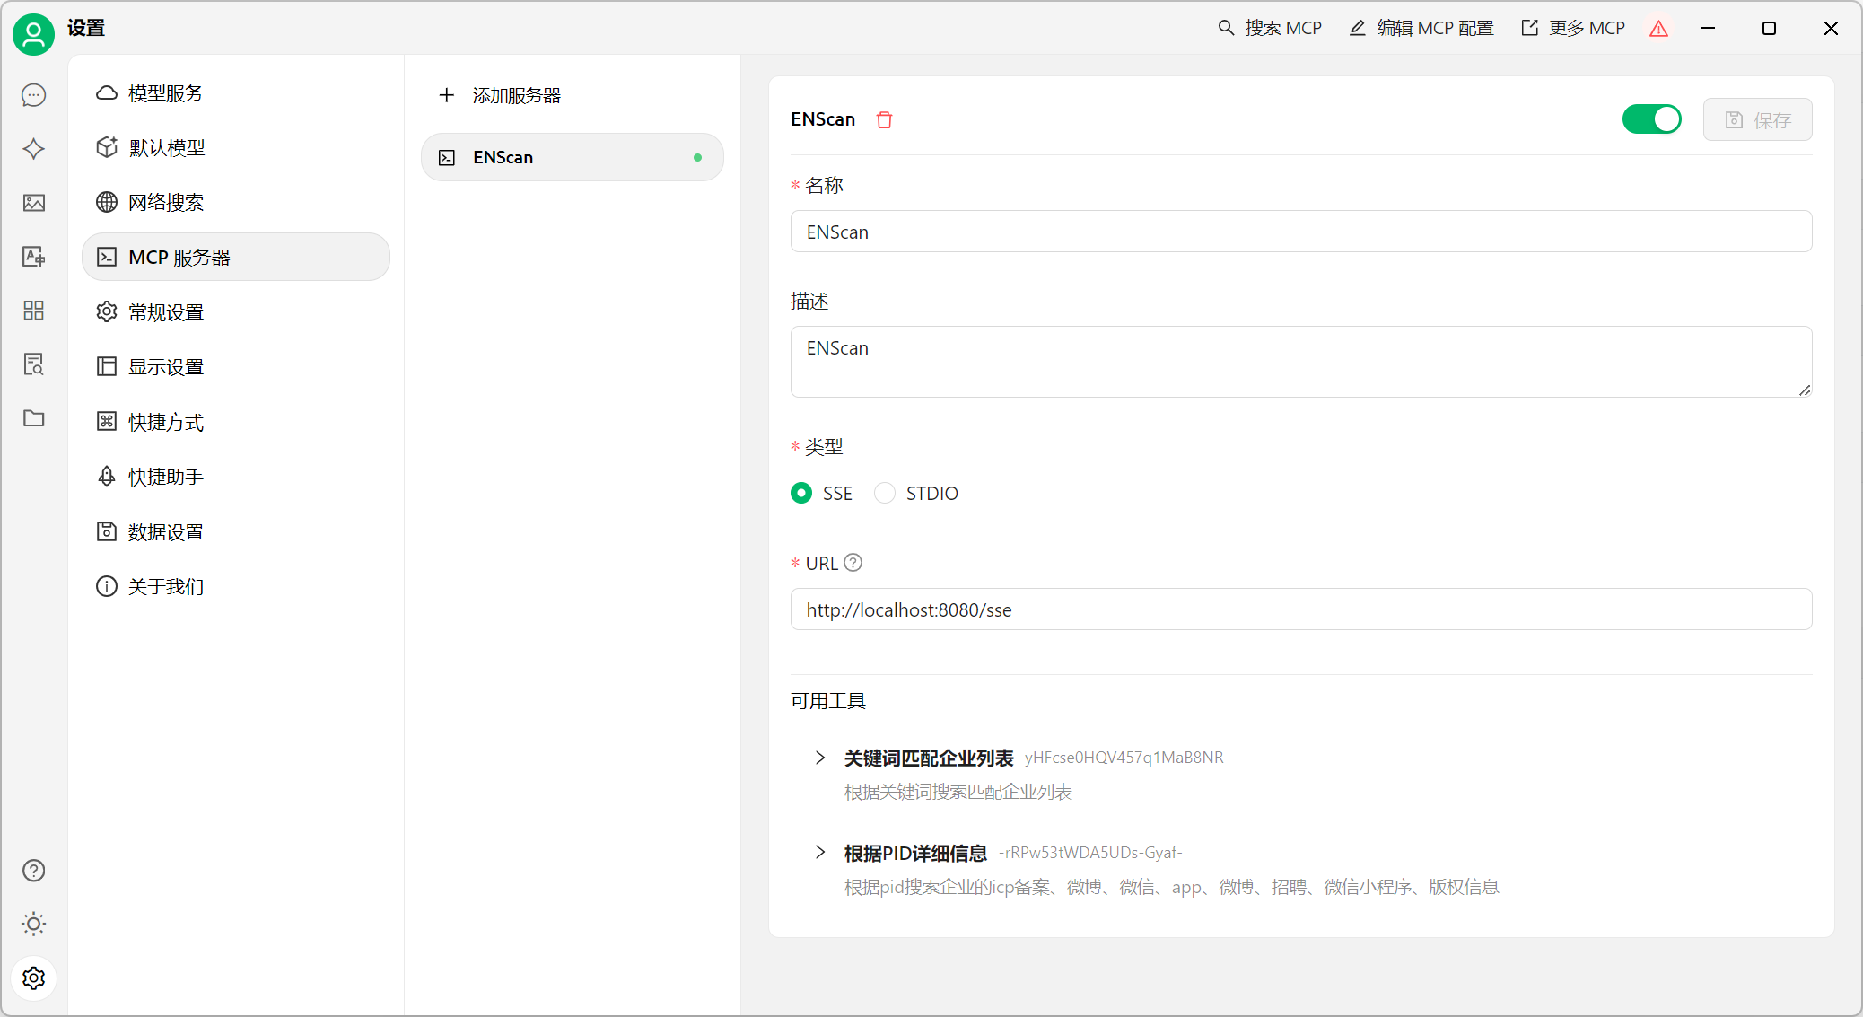Viewport: 1863px width, 1017px height.
Task: Open the mini apps grid panel
Action: (x=33, y=311)
